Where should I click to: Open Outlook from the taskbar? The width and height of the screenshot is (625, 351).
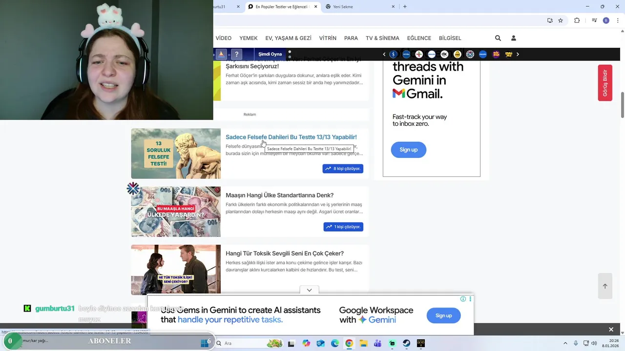(x=320, y=343)
